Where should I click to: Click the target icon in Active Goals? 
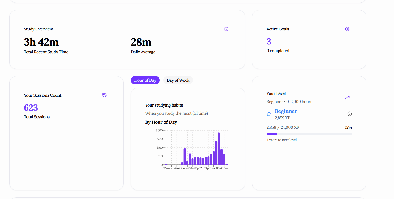(347, 29)
